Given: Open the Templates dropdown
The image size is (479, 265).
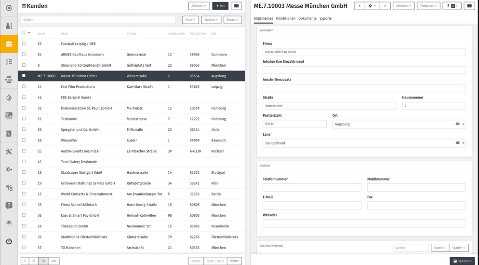Looking at the screenshot, I should [428, 6].
